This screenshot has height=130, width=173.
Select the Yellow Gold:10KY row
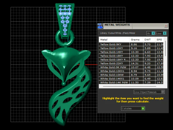pyautogui.click(x=131, y=48)
